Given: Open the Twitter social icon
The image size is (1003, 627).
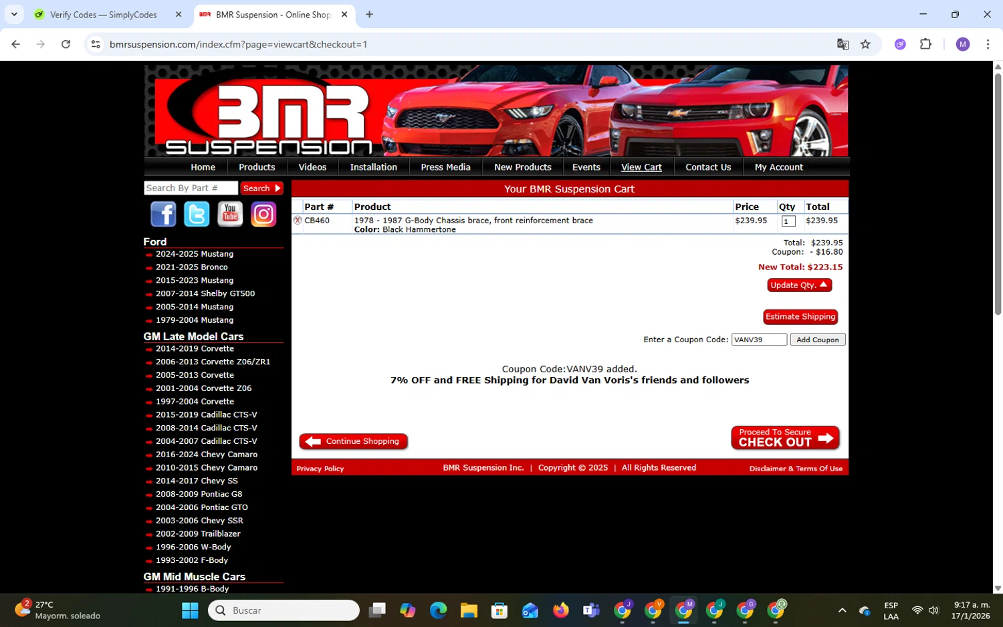Looking at the screenshot, I should tap(197, 215).
